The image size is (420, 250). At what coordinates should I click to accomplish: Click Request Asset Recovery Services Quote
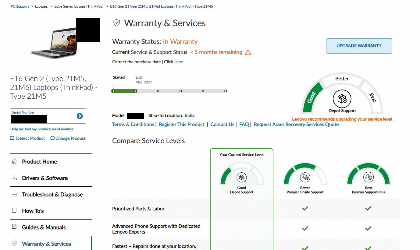[296, 124]
